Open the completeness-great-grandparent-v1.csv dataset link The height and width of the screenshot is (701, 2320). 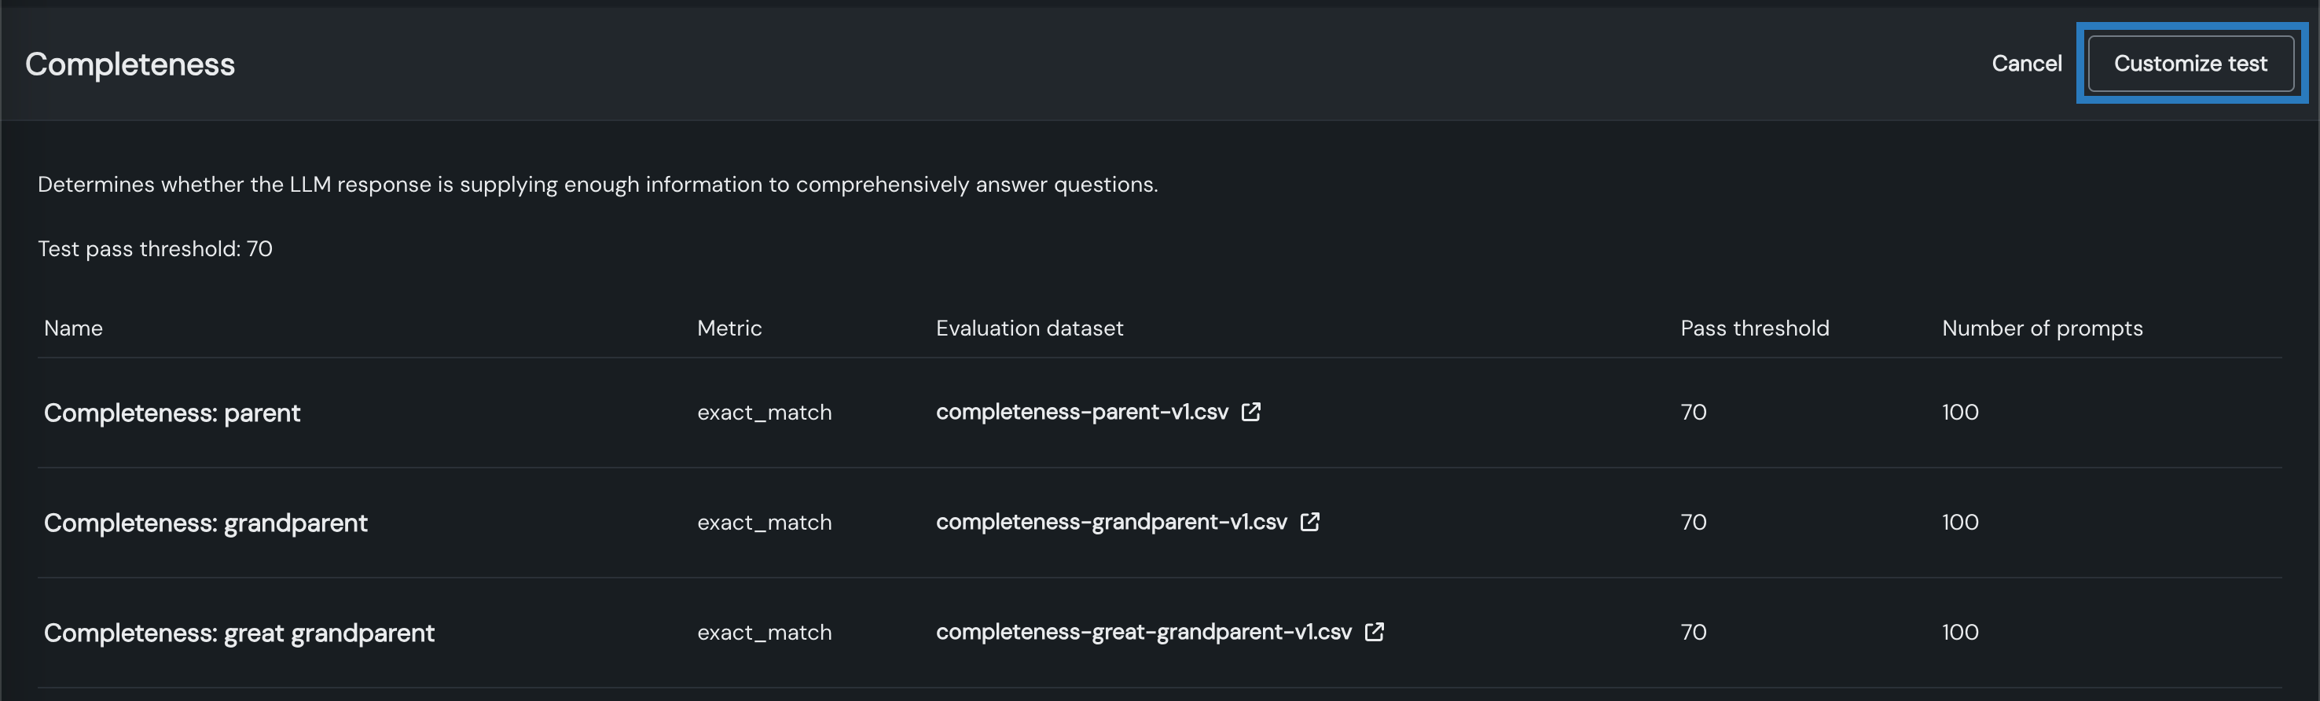click(1143, 632)
